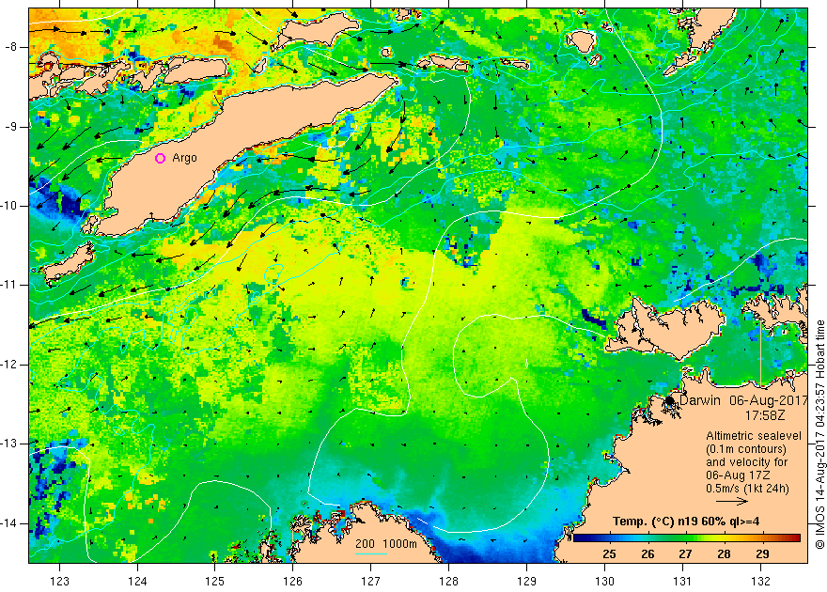Screen dimensions: 827x592
Task: Click longitude axis label '125'
Action: 214,582
